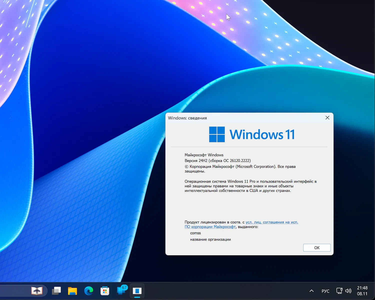Open Task View from the taskbar
The height and width of the screenshot is (300, 375).
[x=56, y=291]
